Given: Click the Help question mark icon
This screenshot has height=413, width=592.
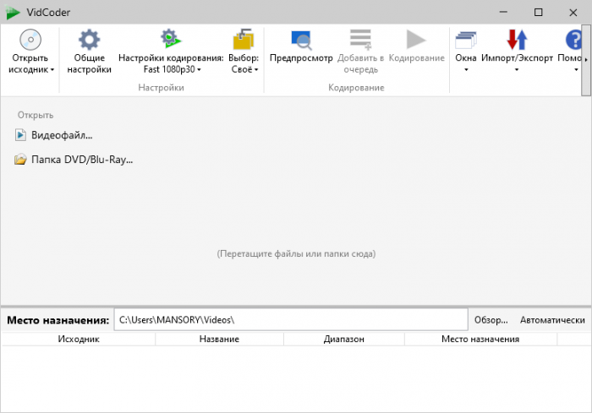Looking at the screenshot, I should (574, 40).
